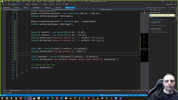This screenshot has width=178, height=100.
Task: Open the Synchronization page dropdown arrow
Action: click(x=174, y=12)
